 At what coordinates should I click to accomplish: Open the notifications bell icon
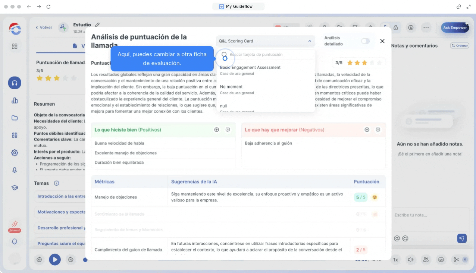tap(15, 241)
